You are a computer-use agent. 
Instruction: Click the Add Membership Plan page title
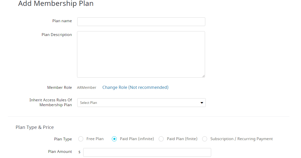coord(56,4)
